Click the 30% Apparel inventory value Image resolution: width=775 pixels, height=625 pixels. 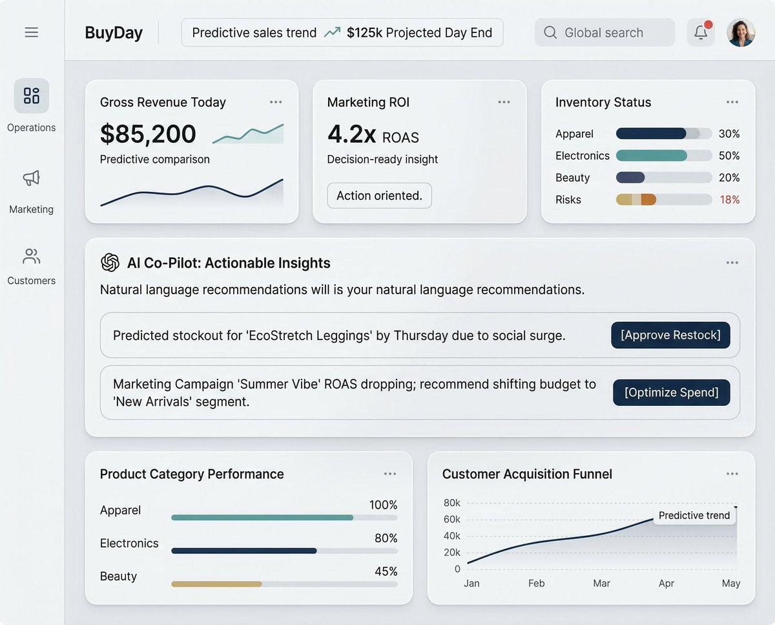pyautogui.click(x=729, y=134)
